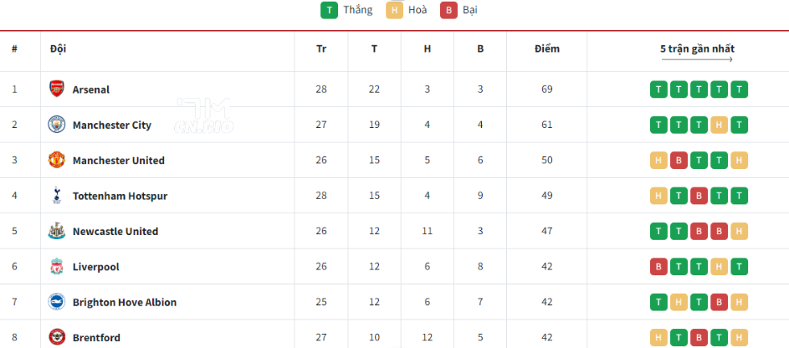The image size is (789, 348).
Task: Open the Arsenal team link
Action: point(91,90)
